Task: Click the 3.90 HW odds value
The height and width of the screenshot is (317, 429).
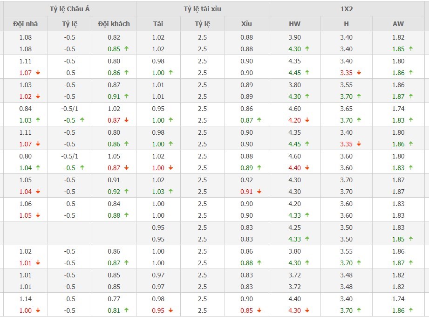Action: [x=294, y=37]
